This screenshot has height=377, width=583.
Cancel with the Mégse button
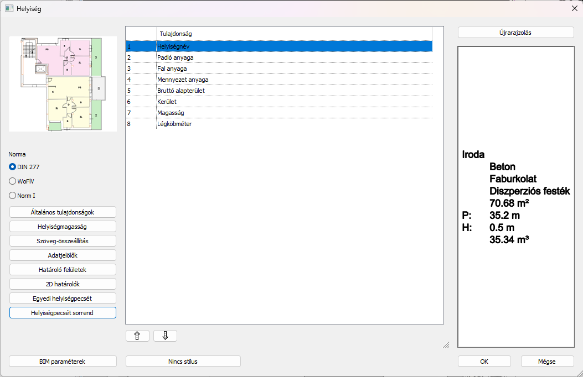(x=547, y=362)
